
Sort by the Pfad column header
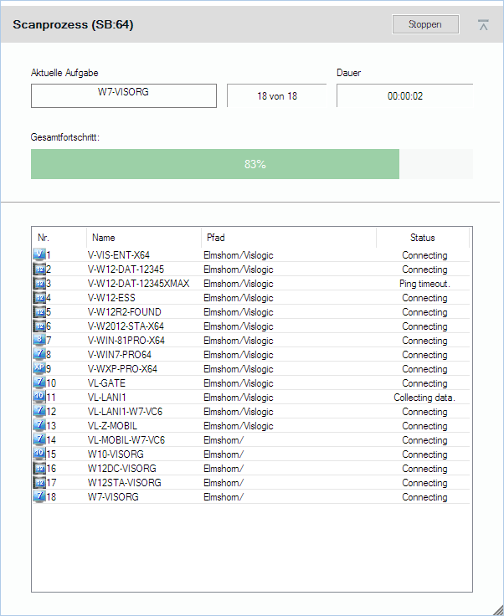click(289, 238)
